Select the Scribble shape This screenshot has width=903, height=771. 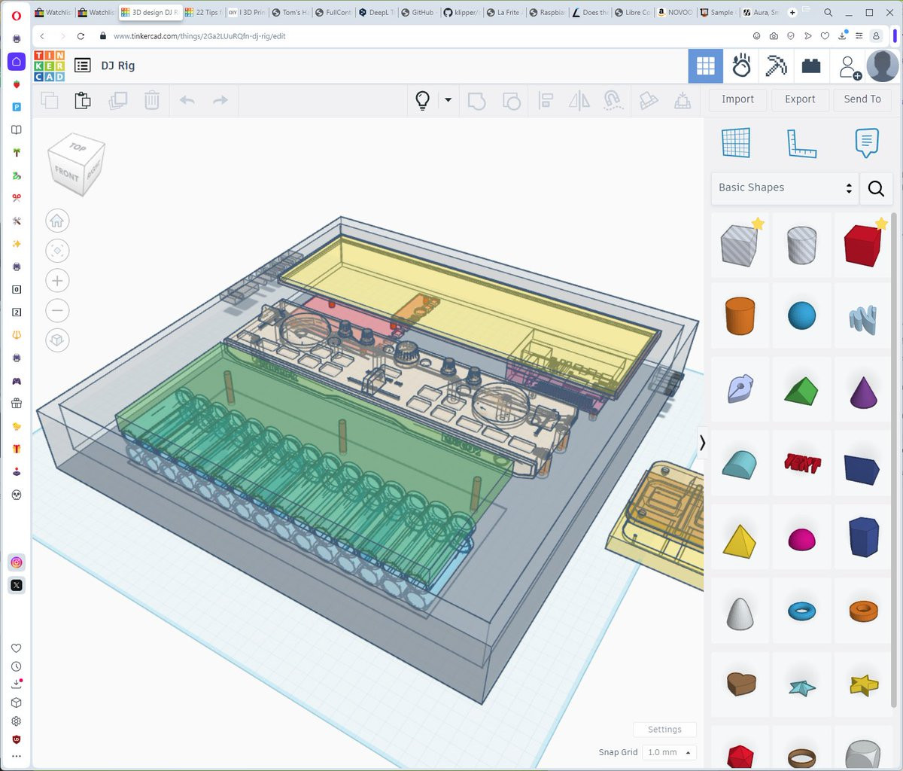click(x=862, y=319)
